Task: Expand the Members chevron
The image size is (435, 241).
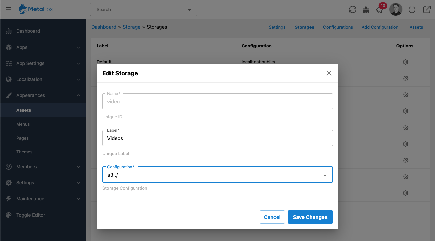Action: pyautogui.click(x=78, y=167)
